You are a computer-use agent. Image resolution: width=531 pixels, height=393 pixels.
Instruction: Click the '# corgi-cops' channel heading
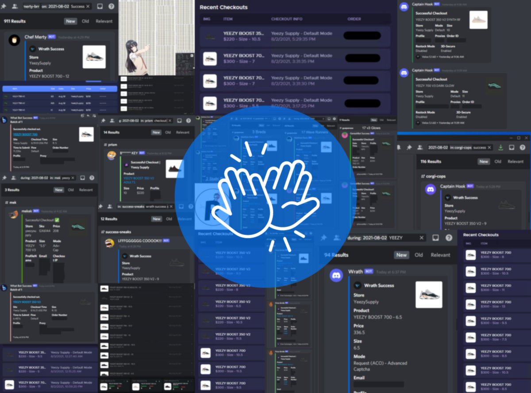click(433, 176)
